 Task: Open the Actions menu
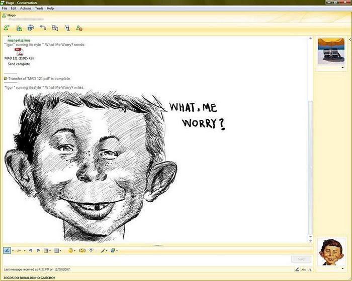pos(26,9)
